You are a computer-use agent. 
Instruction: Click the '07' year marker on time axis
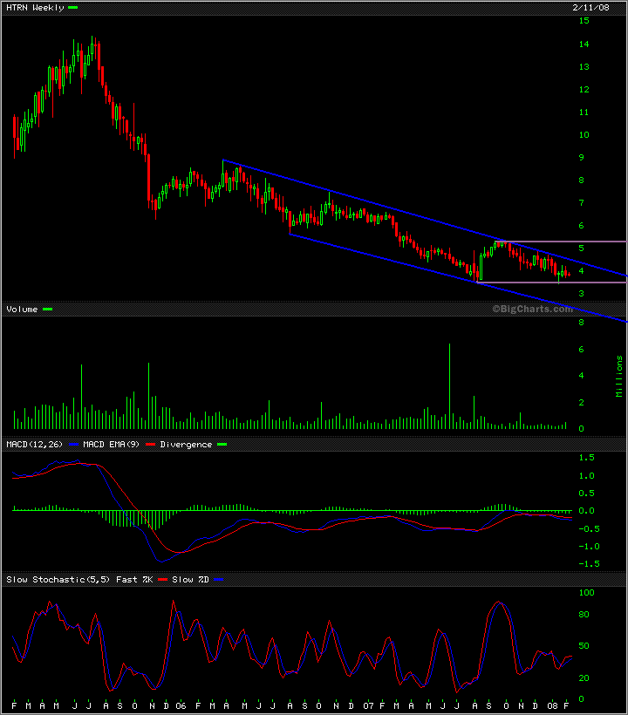coord(368,706)
